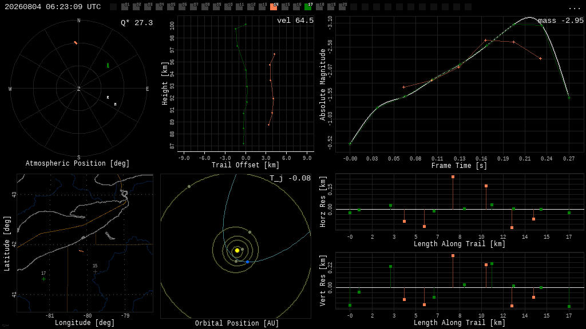This screenshot has width=586, height=329.
Task: Click the UTC timestamp at top left
Action: (x=53, y=7)
